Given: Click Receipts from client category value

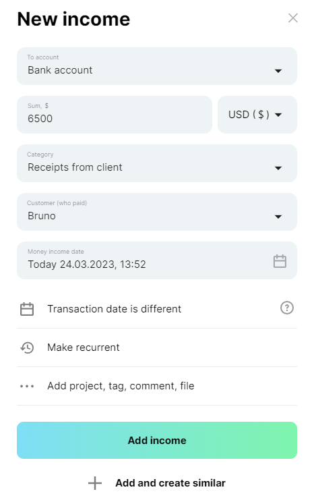Looking at the screenshot, I should pyautogui.click(x=75, y=167).
